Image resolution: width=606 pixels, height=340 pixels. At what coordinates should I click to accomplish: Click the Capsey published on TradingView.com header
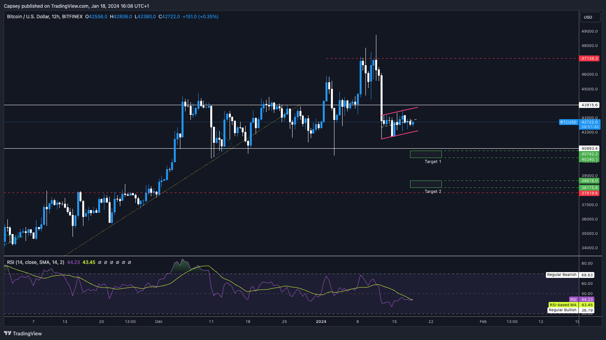click(76, 6)
